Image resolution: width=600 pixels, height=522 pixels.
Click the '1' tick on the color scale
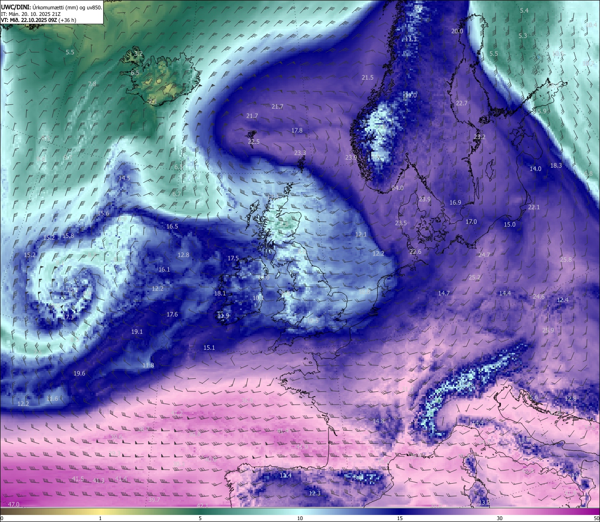pos(100,518)
